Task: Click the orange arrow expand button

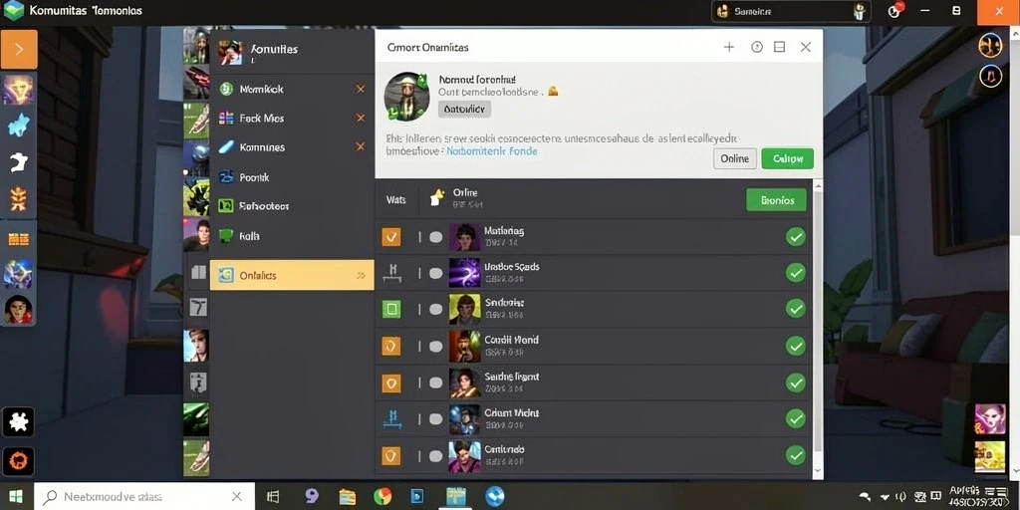Action: 19,49
